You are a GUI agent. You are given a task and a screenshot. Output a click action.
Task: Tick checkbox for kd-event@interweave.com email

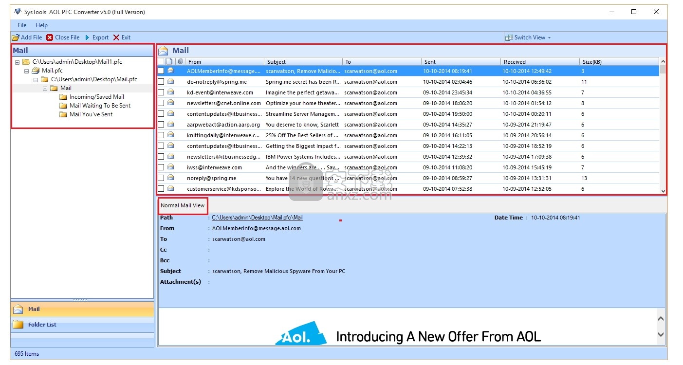coord(161,92)
